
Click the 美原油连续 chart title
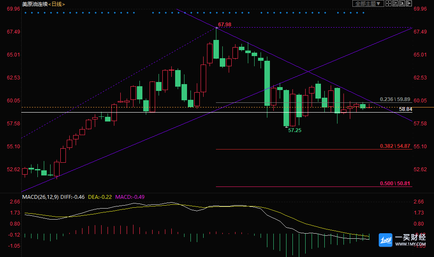click(x=35, y=4)
